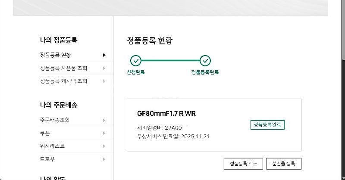345x180 pixels.
Task: Click the arrow next to 주문배송조회
Action: [104, 120]
